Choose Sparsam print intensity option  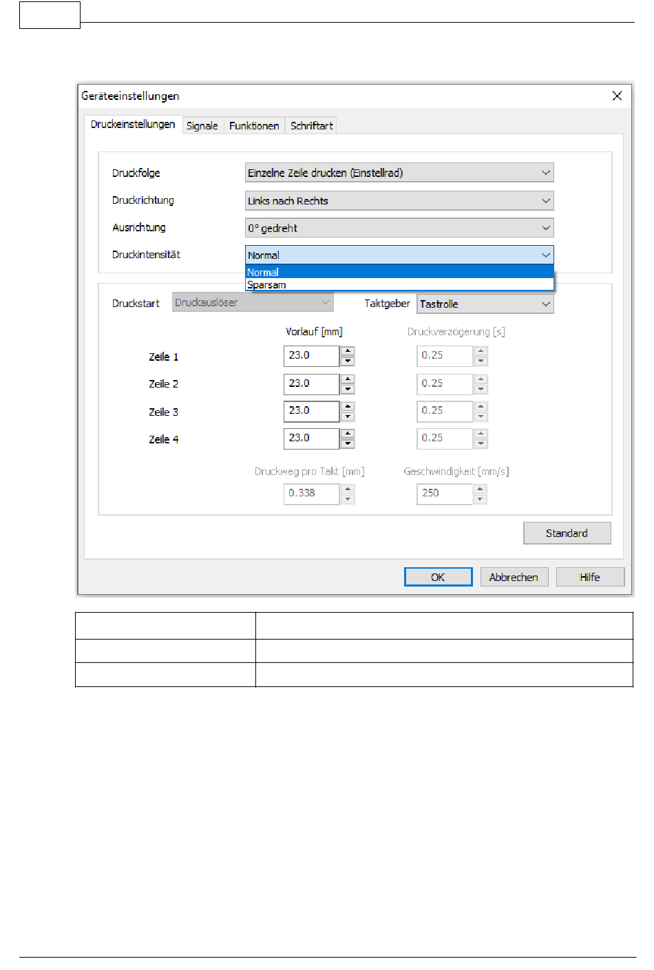click(x=399, y=285)
